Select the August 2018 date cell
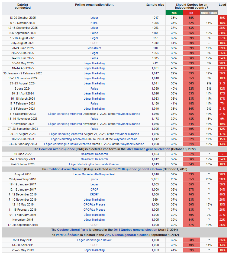This screenshot has width=229, height=253. click(x=23, y=174)
